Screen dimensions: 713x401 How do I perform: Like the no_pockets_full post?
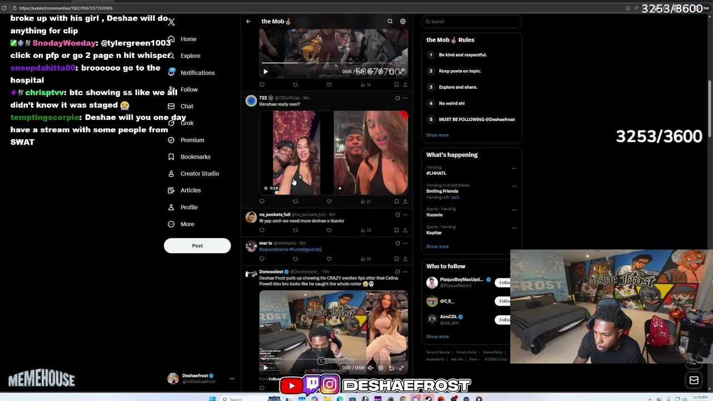[x=329, y=230]
